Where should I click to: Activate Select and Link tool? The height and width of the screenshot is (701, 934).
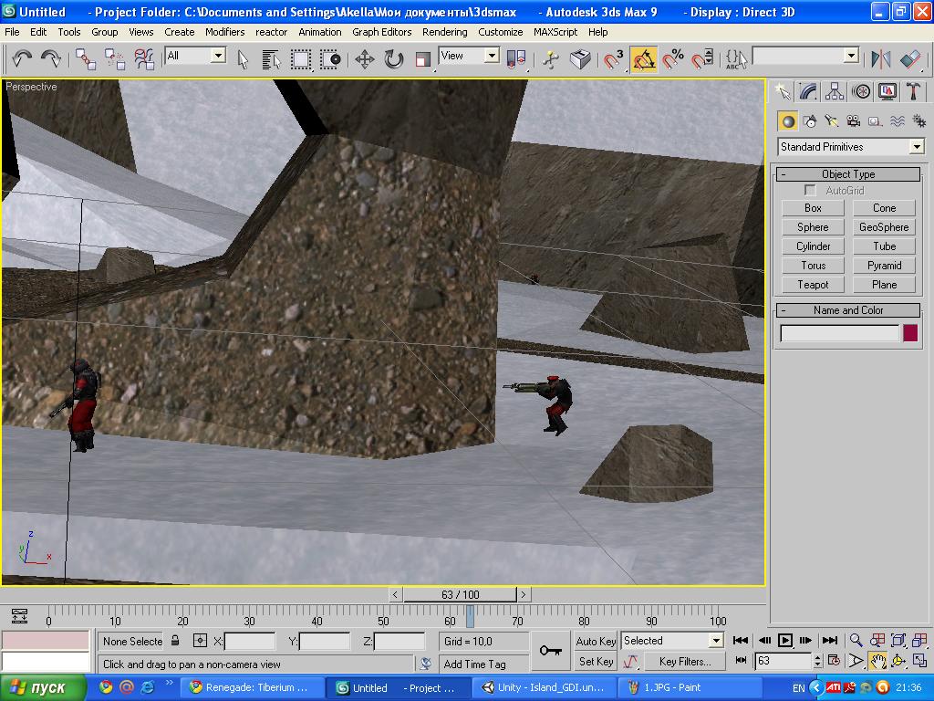click(85, 58)
